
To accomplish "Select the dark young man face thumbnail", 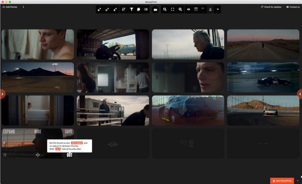I will pos(188,77).
